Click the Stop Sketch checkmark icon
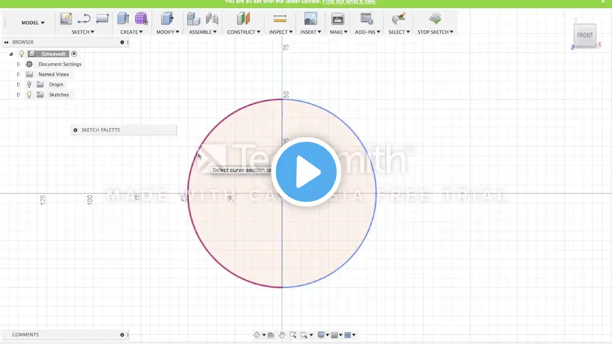 [435, 19]
